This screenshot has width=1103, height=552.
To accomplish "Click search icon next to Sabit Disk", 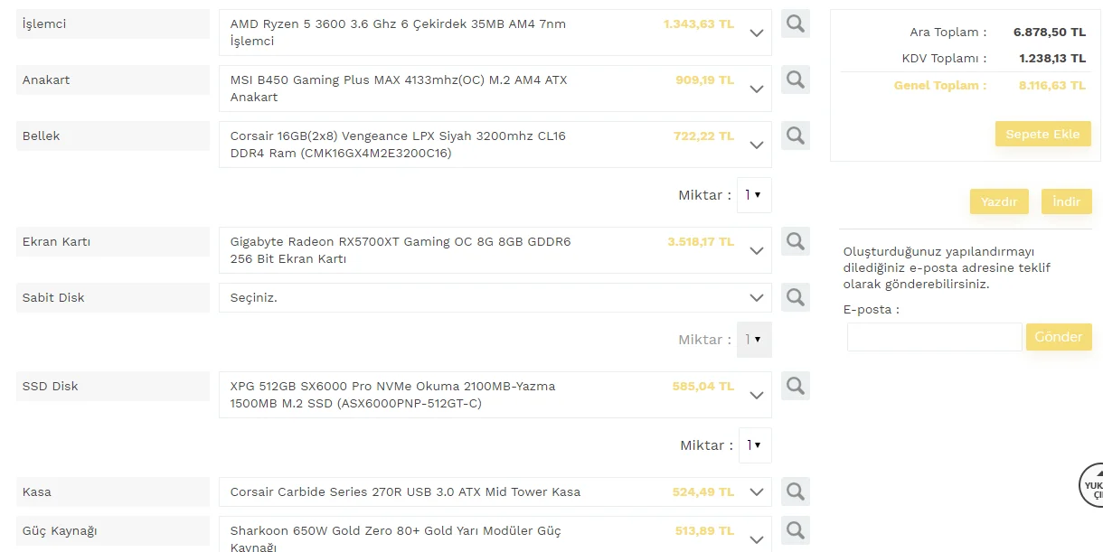I will (795, 296).
